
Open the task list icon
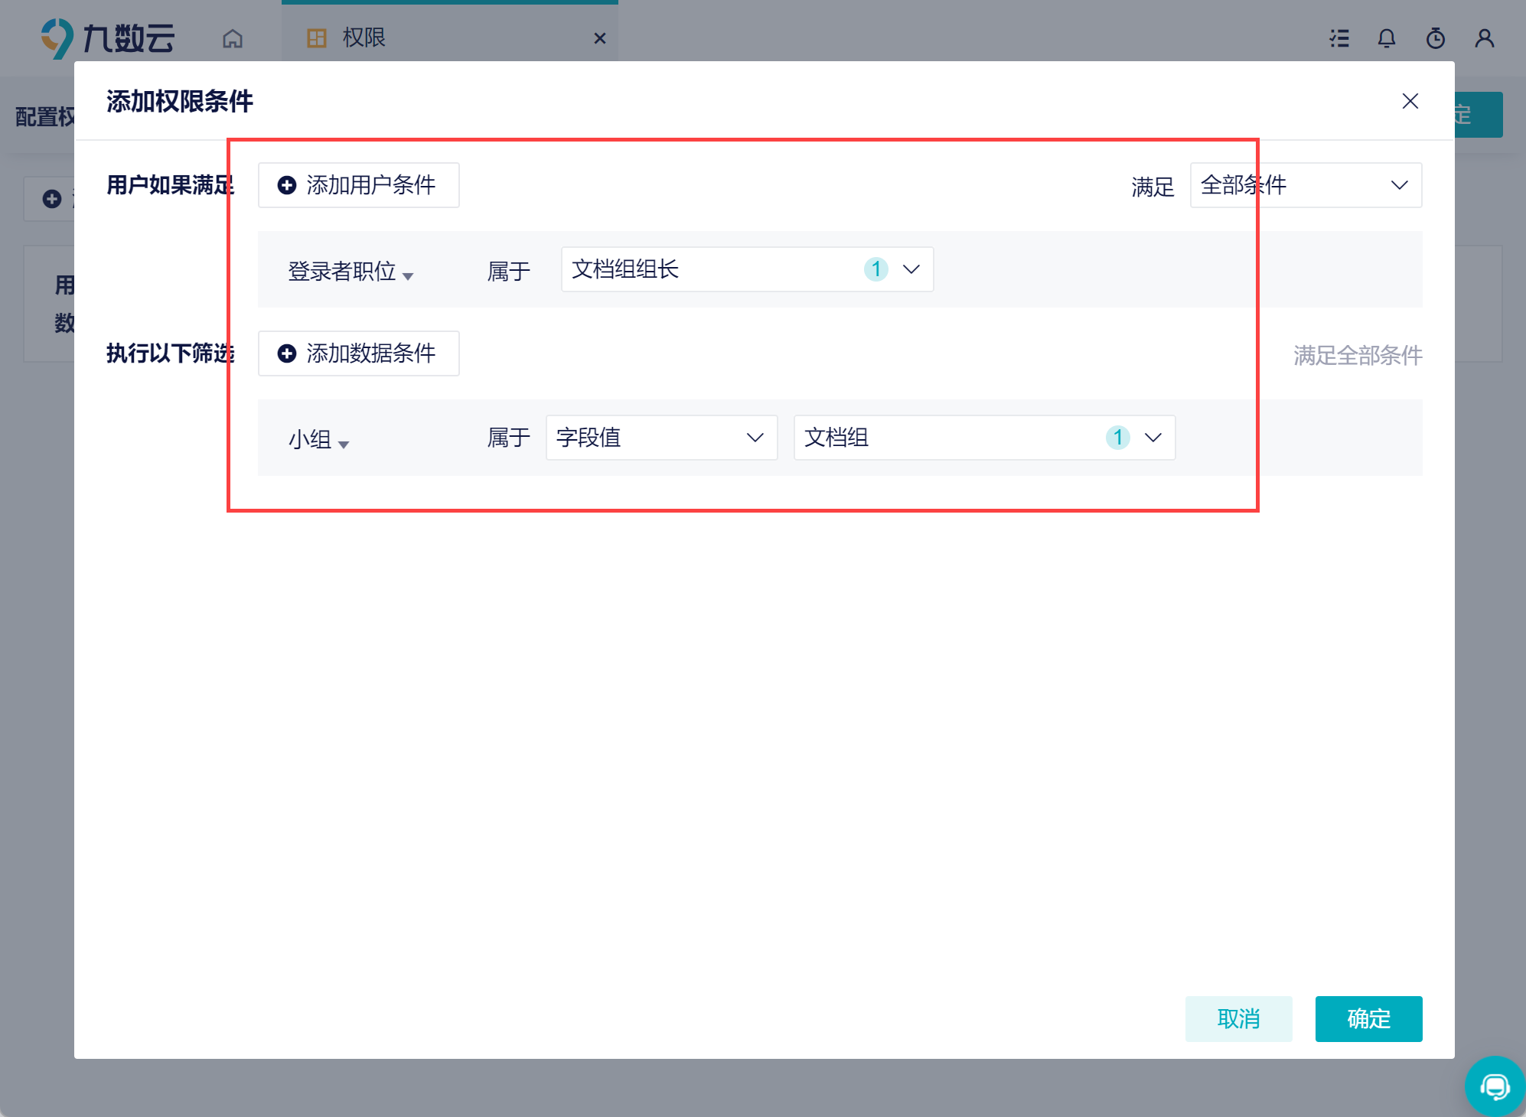1339,38
